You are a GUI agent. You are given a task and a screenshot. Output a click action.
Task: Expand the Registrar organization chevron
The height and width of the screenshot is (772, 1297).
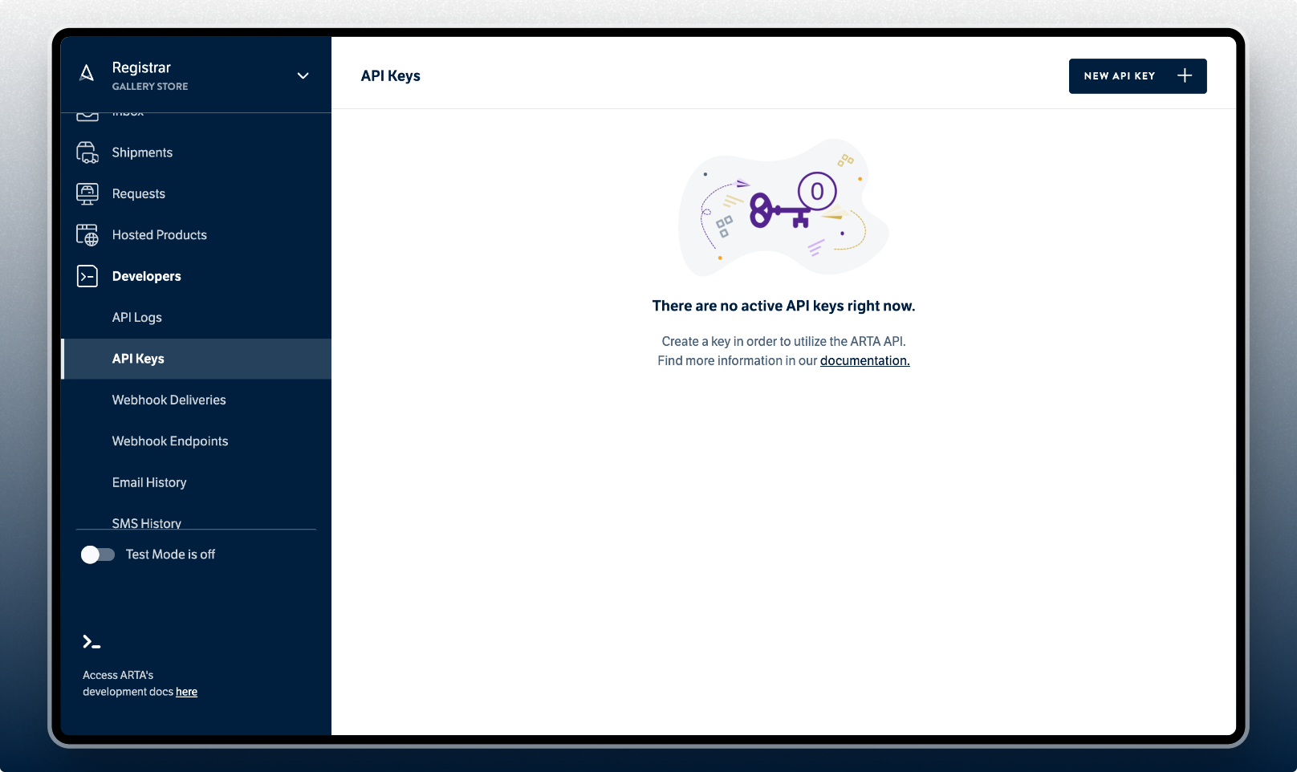[303, 75]
